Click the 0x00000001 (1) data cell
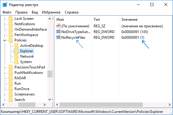 pyautogui.click(x=133, y=38)
